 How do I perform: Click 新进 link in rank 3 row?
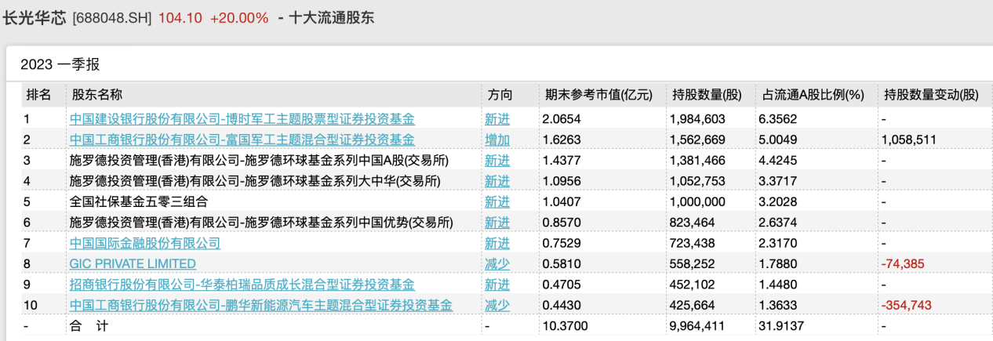497,160
